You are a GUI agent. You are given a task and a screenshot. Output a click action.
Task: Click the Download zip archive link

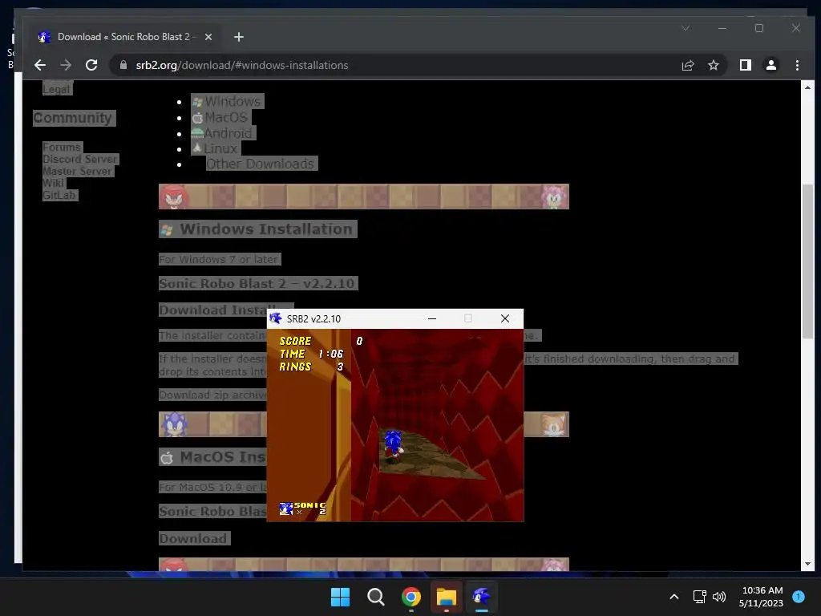pos(212,395)
